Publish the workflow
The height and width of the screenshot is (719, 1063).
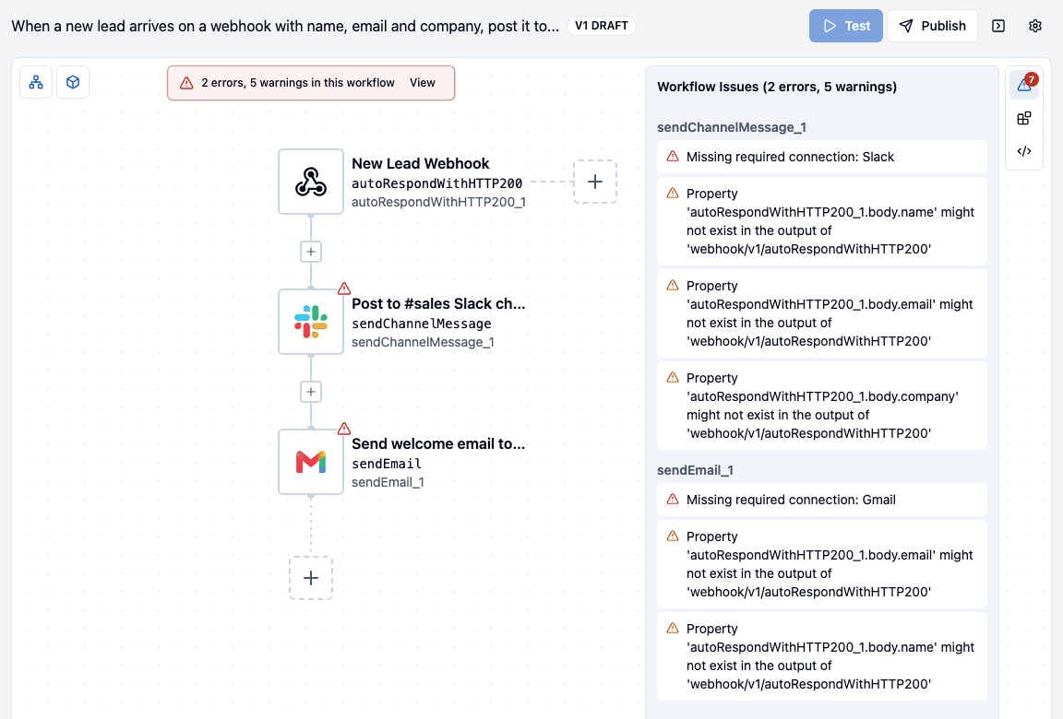pyautogui.click(x=932, y=26)
